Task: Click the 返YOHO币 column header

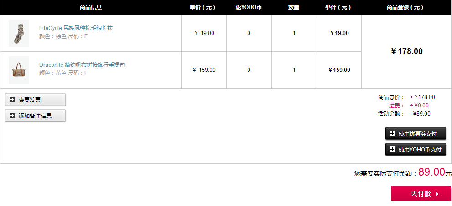Action: point(249,7)
